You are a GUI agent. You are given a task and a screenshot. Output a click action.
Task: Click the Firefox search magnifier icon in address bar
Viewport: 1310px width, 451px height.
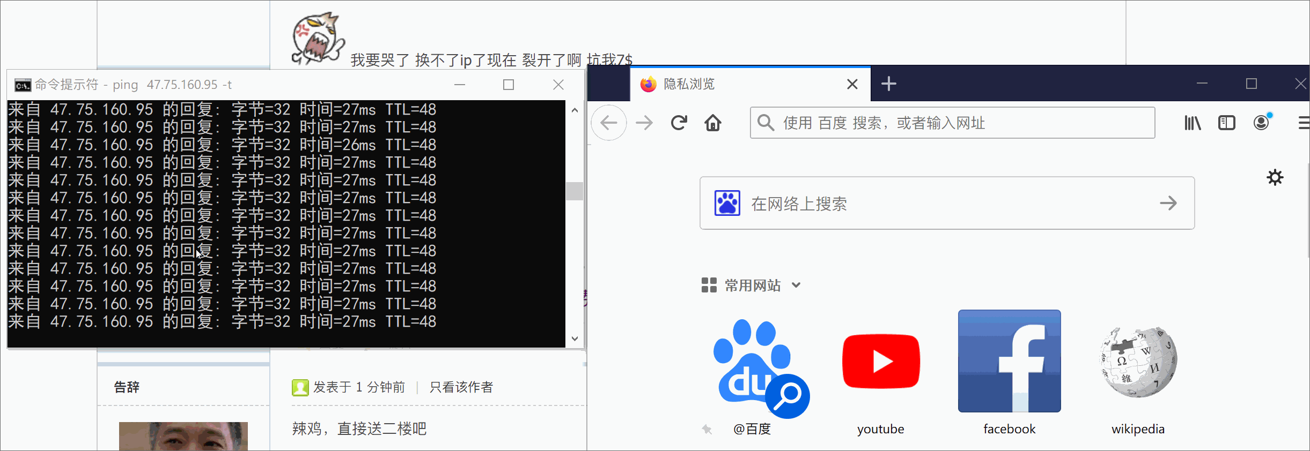point(766,123)
